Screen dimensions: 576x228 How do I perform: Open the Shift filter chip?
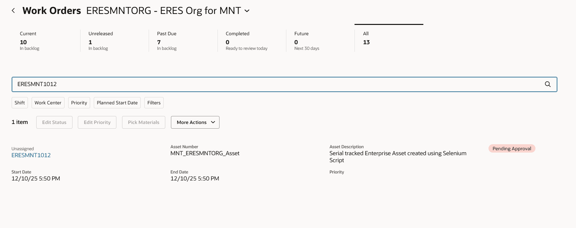click(20, 103)
